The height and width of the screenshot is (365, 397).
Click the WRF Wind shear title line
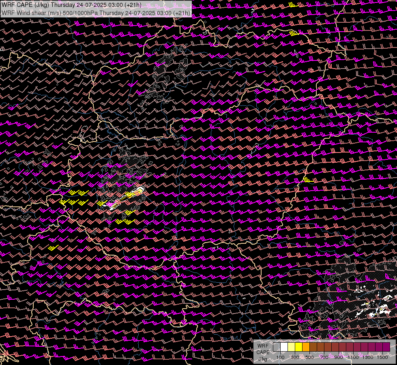click(96, 13)
